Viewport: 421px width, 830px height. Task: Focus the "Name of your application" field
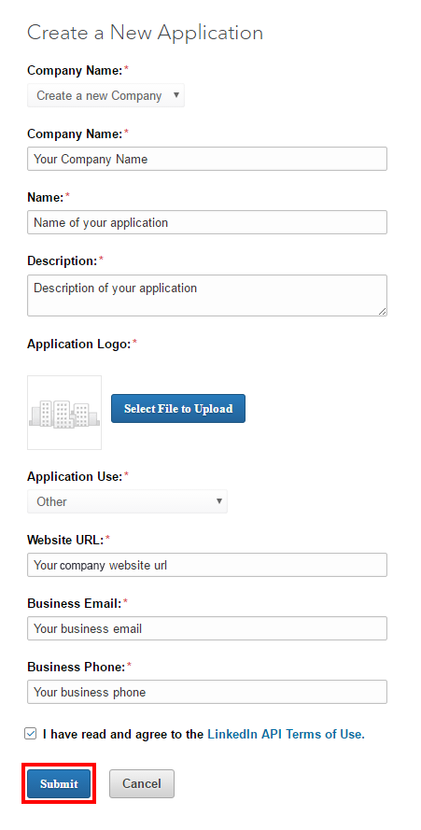click(207, 222)
